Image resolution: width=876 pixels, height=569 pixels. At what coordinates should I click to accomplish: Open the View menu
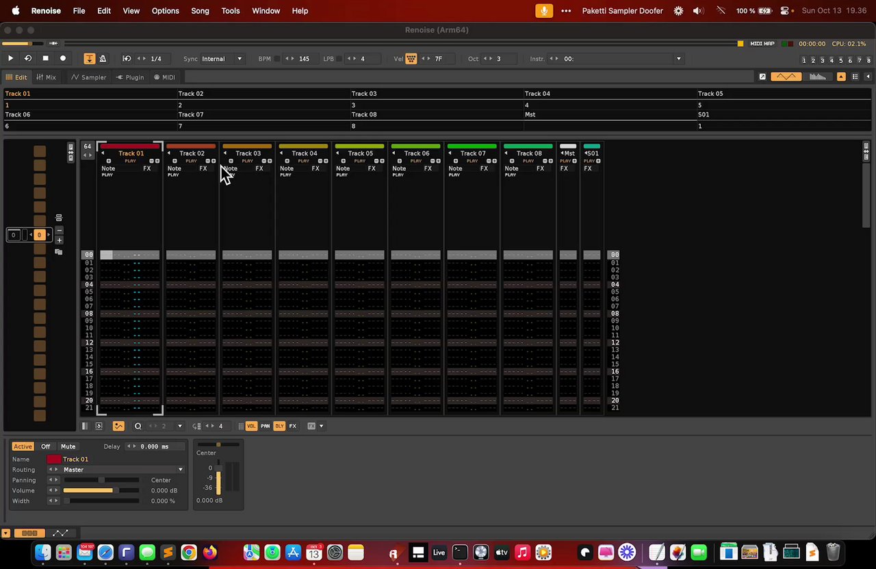131,11
